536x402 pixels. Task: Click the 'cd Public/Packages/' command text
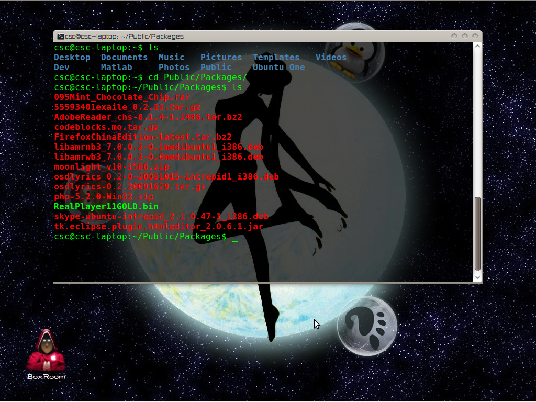coord(197,77)
